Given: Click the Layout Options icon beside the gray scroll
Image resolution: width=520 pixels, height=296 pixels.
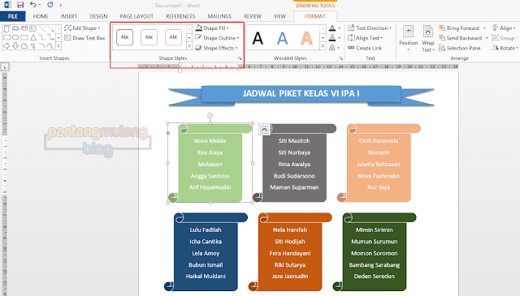Looking at the screenshot, I should coord(264,129).
